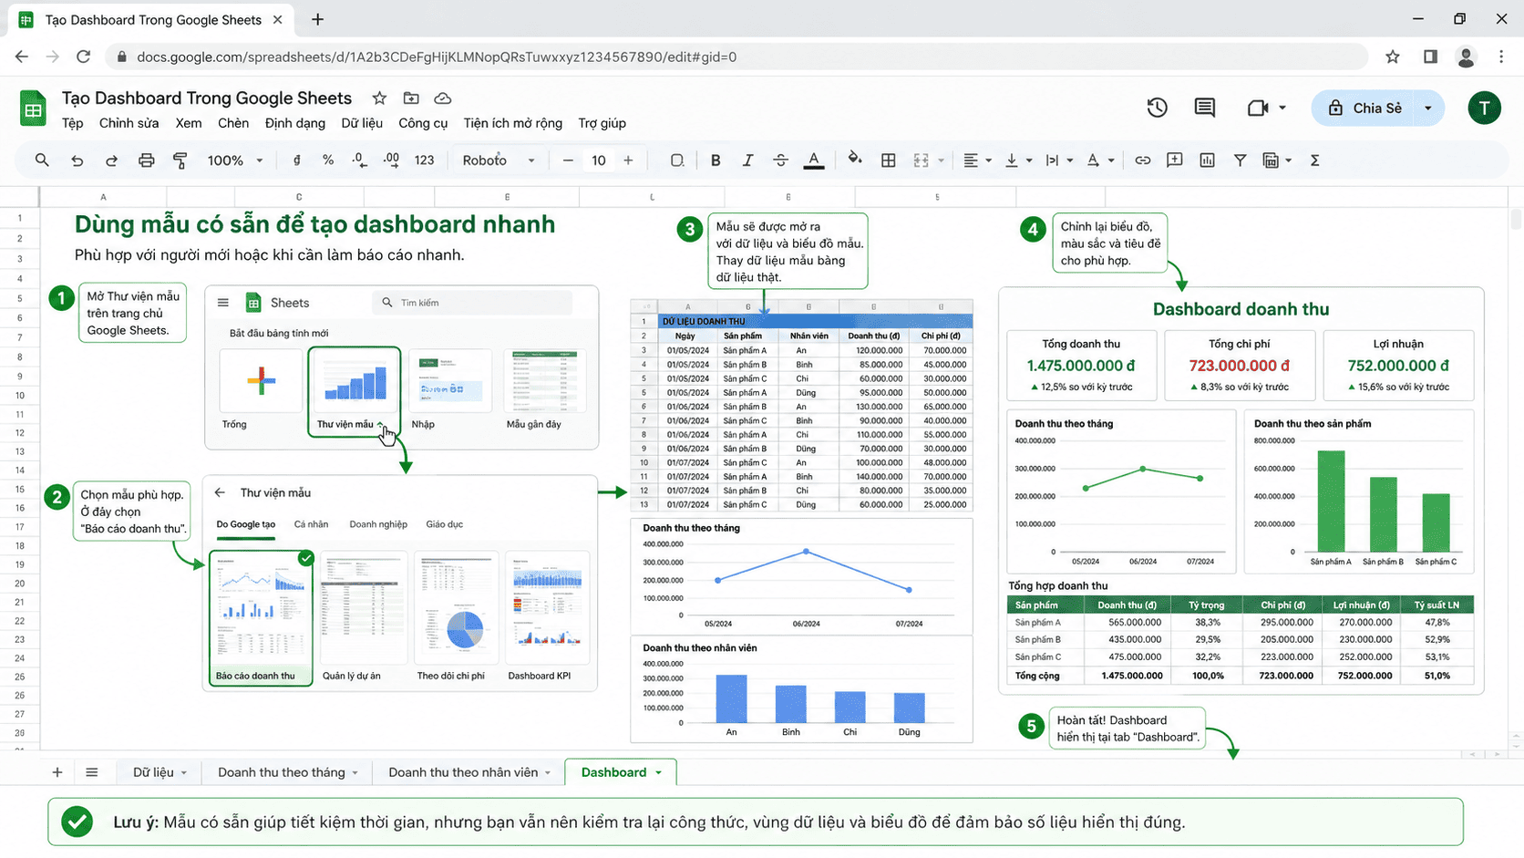Open the Dashboard tab arrow menu
This screenshot has width=1524, height=858.
[658, 773]
